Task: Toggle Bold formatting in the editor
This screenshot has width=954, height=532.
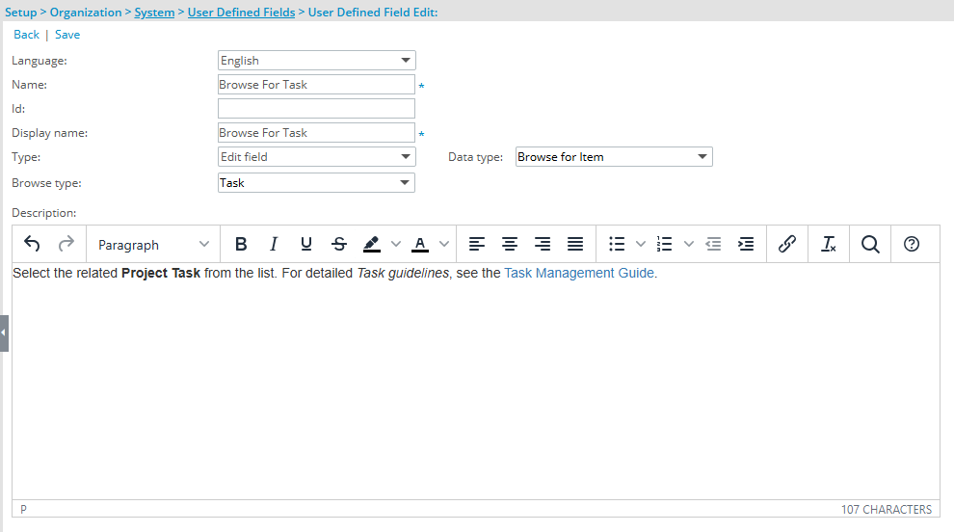Action: [241, 245]
